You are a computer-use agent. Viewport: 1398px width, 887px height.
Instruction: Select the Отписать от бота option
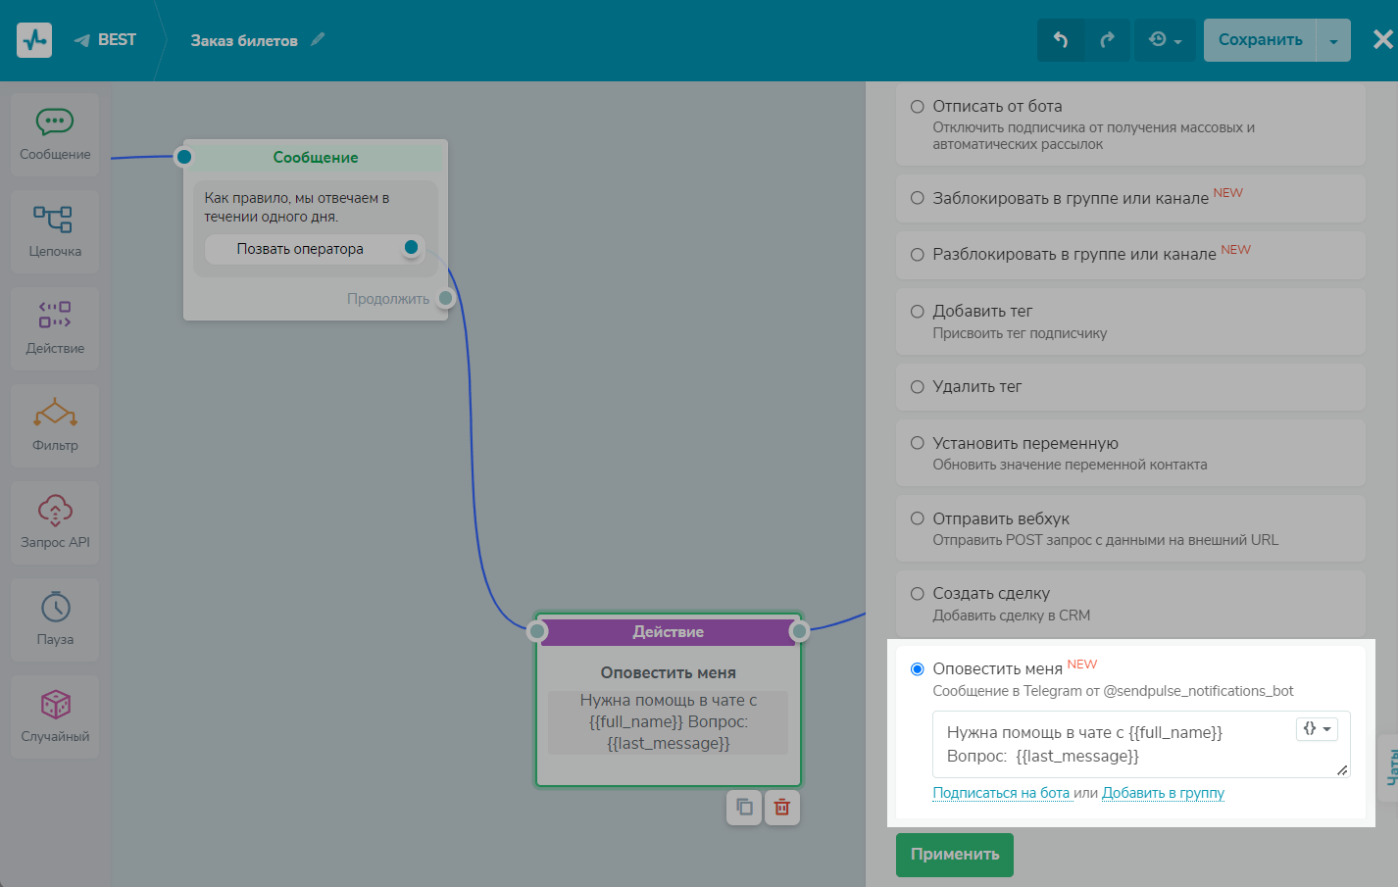(1130, 124)
